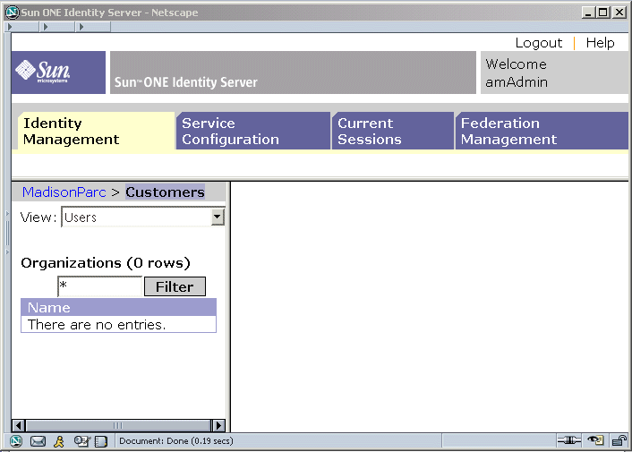Click the Logout link
632x452 pixels.
539,43
